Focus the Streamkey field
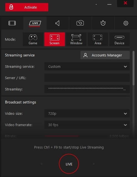The width and height of the screenshot is (137, 177). coord(87,89)
